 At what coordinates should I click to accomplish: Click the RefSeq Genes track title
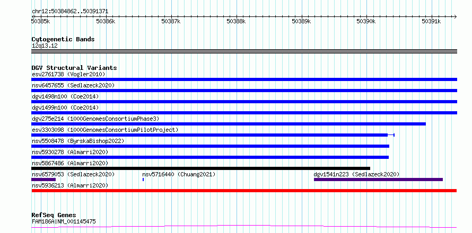pos(54,216)
